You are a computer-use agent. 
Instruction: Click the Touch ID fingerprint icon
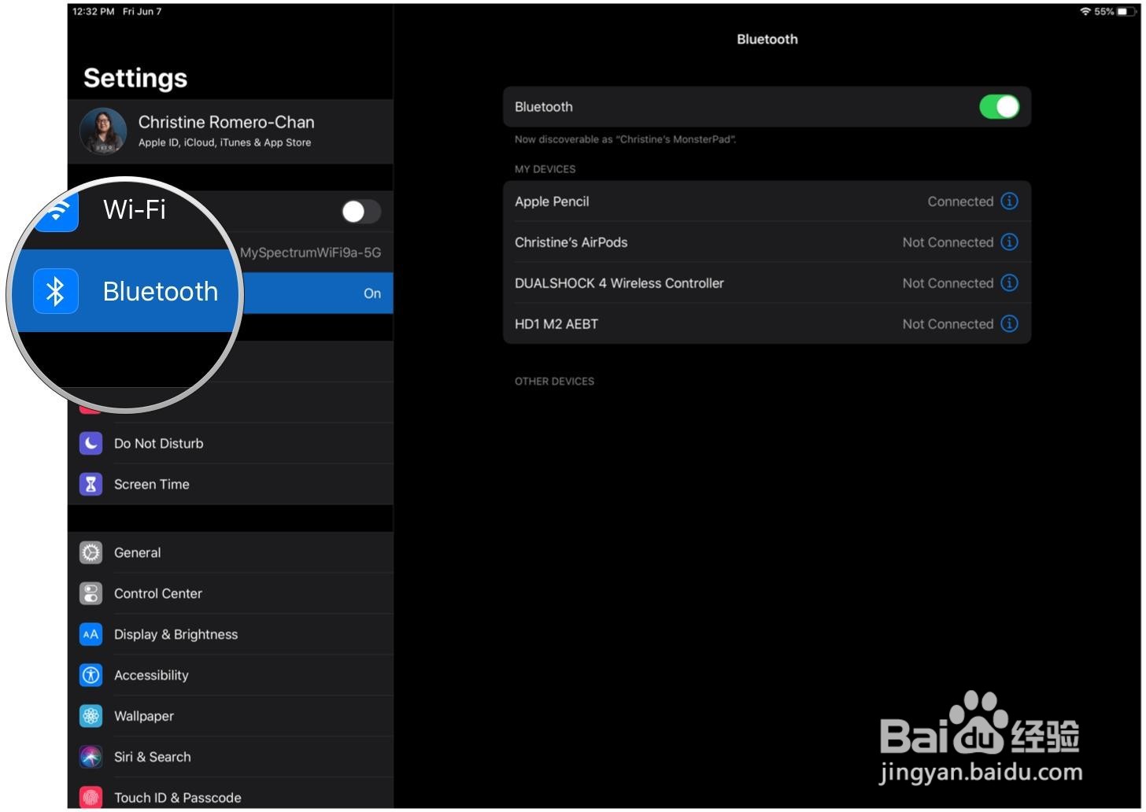91,797
